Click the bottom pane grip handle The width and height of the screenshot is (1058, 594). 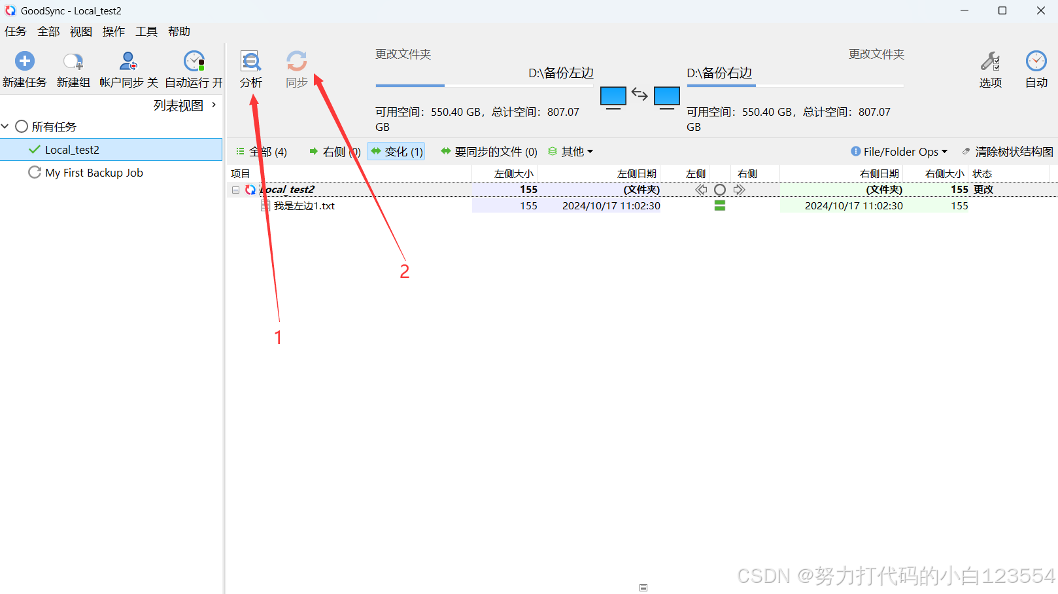[643, 587]
